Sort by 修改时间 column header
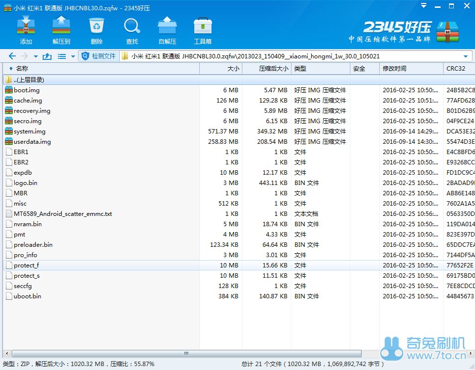The height and width of the screenshot is (370, 475). pos(411,69)
